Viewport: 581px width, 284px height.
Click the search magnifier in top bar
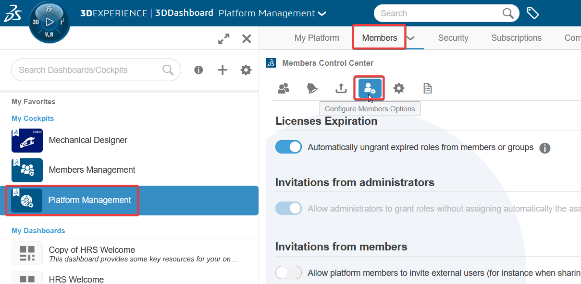click(508, 13)
